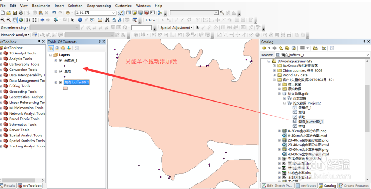
Task: Activate the Pan hand tool
Action: pos(15,20)
